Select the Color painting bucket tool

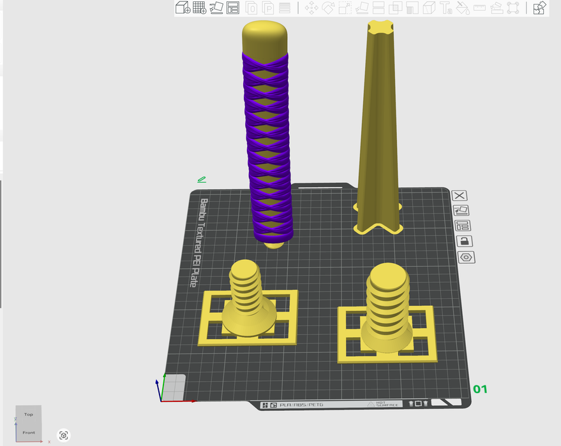[x=463, y=8]
